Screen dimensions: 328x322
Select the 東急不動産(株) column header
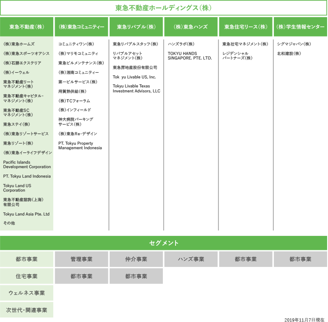coord(27,27)
